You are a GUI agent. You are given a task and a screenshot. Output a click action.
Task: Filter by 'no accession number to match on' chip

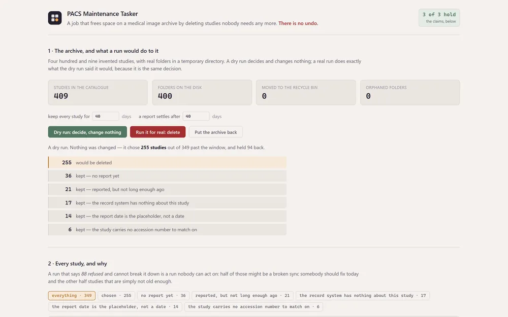pos(253,307)
